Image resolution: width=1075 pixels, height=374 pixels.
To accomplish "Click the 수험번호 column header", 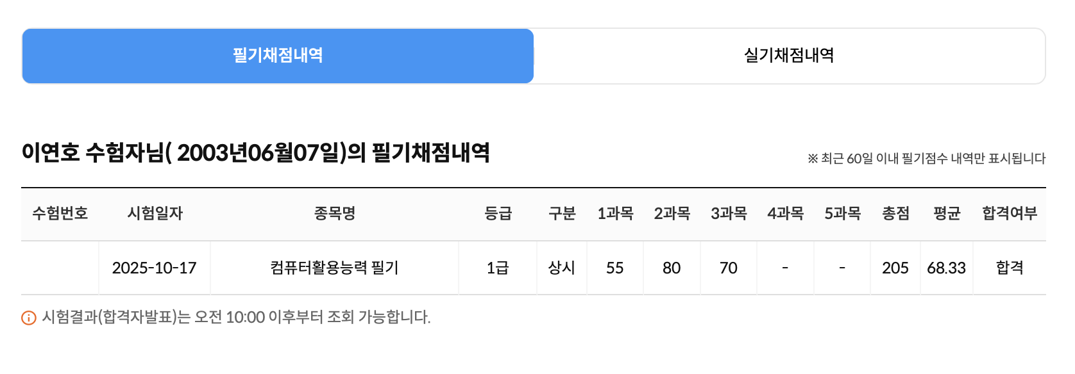I will tap(60, 214).
